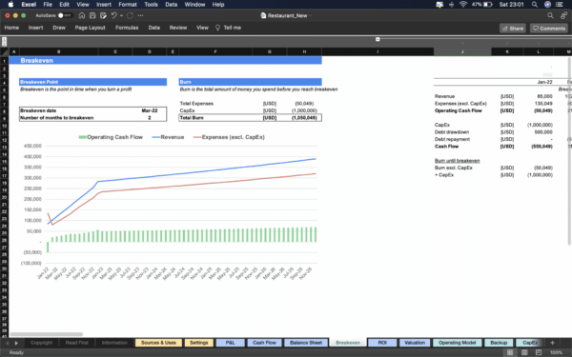Switch to the Sources & Uses sheet tab
This screenshot has height=357, width=572.
(158, 343)
